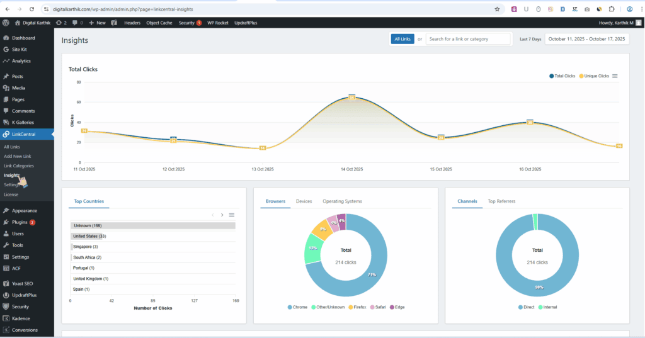Toggle Direct legend color in Channels chart
Screen dimensions: 645x338
click(x=520, y=307)
